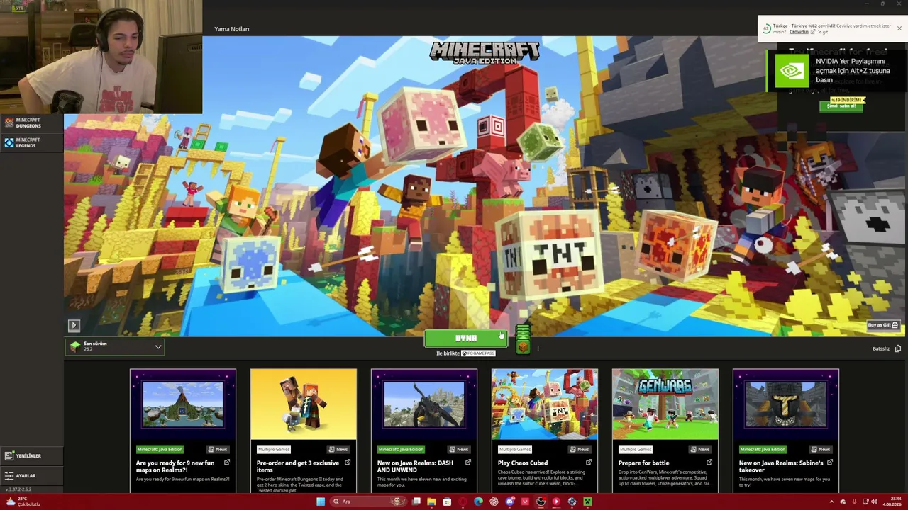Play the hero banner video
Screen dimensions: 908x510
tap(74, 325)
